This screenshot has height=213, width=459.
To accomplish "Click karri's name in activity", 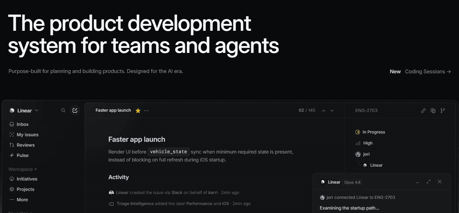I will [x=213, y=193].
